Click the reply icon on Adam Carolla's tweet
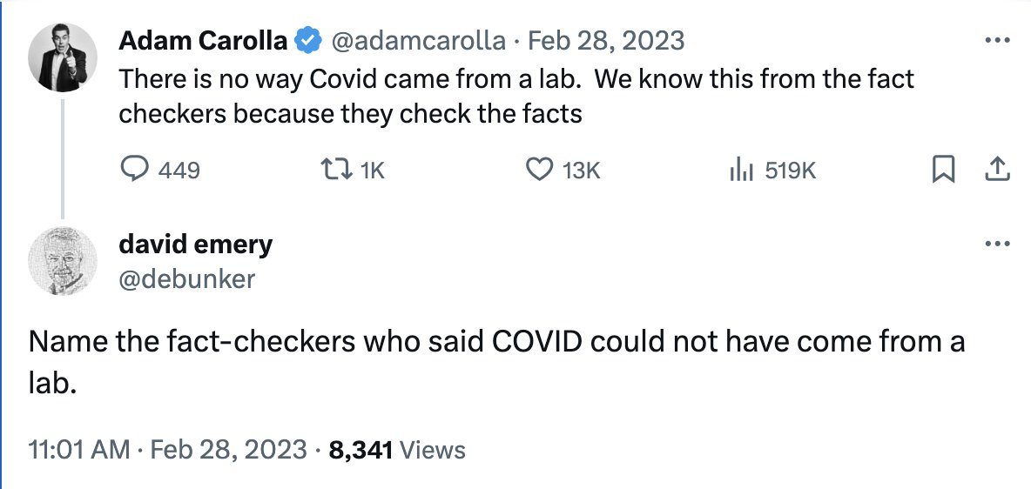Image resolution: width=1031 pixels, height=489 pixels. [133, 169]
